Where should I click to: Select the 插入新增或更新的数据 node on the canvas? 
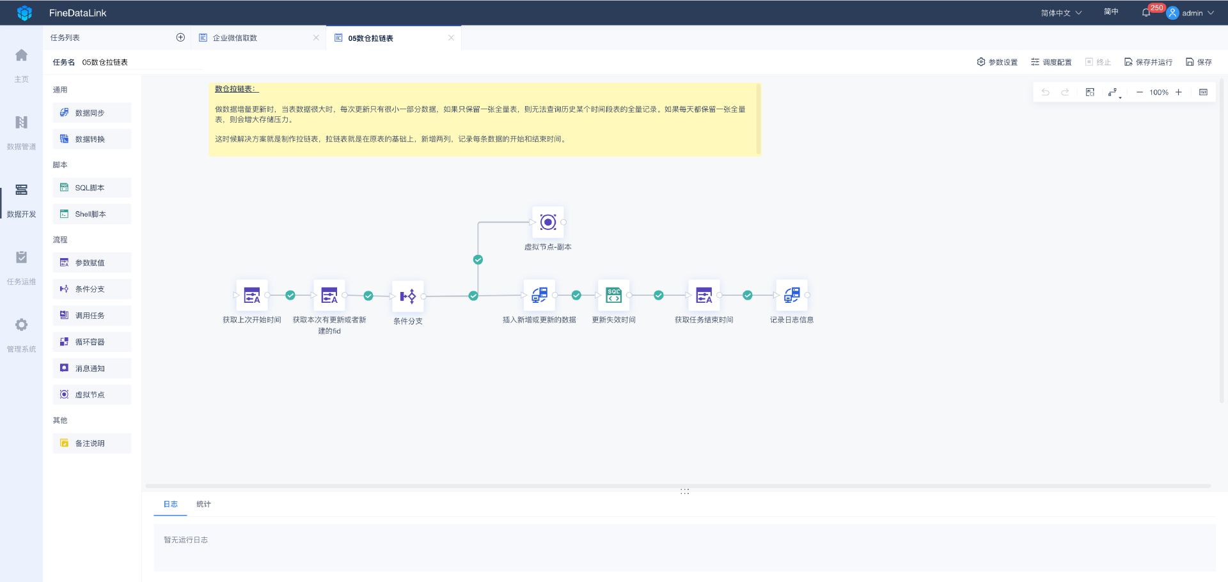pyautogui.click(x=539, y=295)
